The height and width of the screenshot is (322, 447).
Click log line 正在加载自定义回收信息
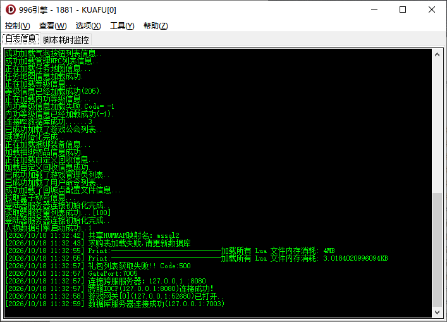pyautogui.click(x=52, y=159)
